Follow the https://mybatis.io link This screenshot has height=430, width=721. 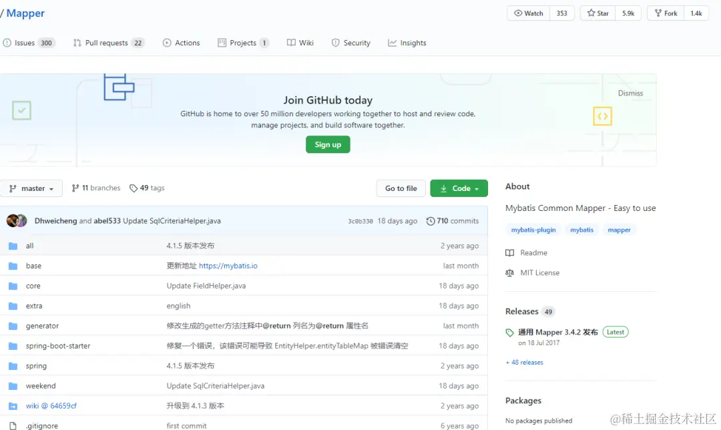coord(228,266)
